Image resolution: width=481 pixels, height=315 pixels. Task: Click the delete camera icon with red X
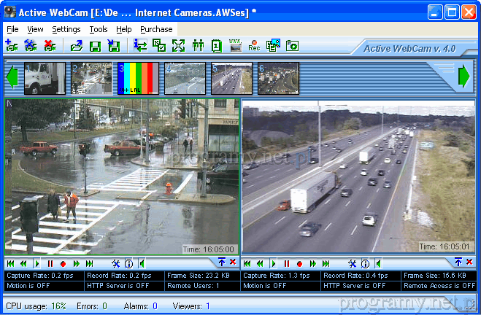tap(50, 46)
